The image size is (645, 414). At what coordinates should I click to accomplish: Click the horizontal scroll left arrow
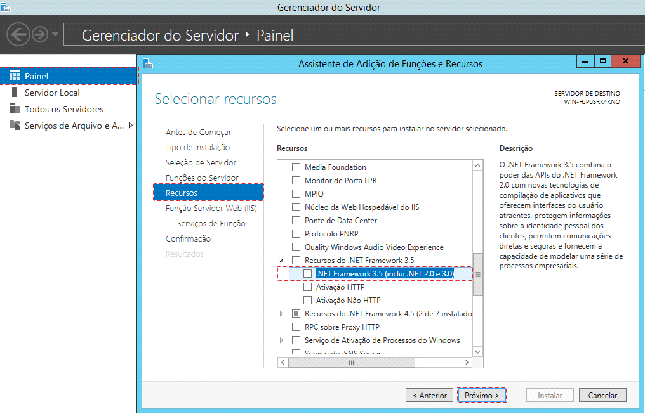283,362
